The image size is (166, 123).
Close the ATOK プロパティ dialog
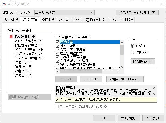[x=162, y=4]
